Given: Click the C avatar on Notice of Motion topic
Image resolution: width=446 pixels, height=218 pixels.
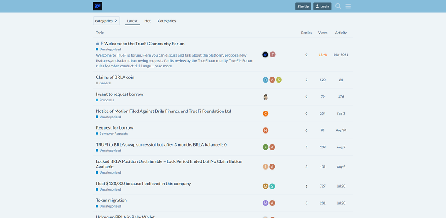Looking at the screenshot, I should coord(265,114).
